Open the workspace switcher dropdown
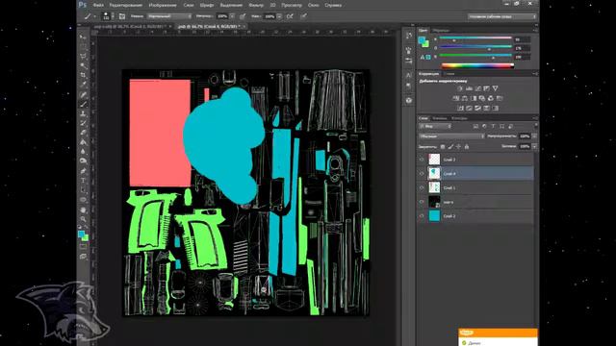616x346 pixels. (x=501, y=16)
